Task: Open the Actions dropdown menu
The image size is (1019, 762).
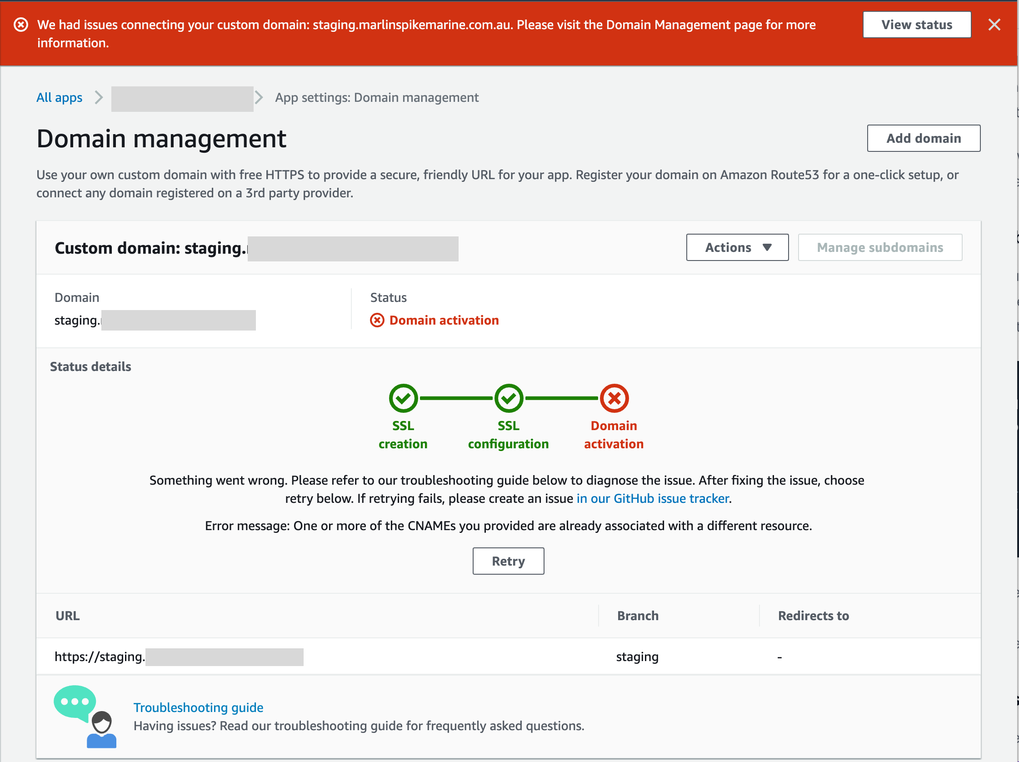Action: click(x=737, y=247)
